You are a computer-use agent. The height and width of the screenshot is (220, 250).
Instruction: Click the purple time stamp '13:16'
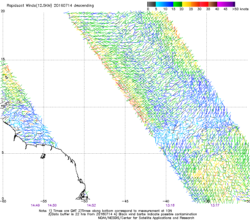coord(170,205)
